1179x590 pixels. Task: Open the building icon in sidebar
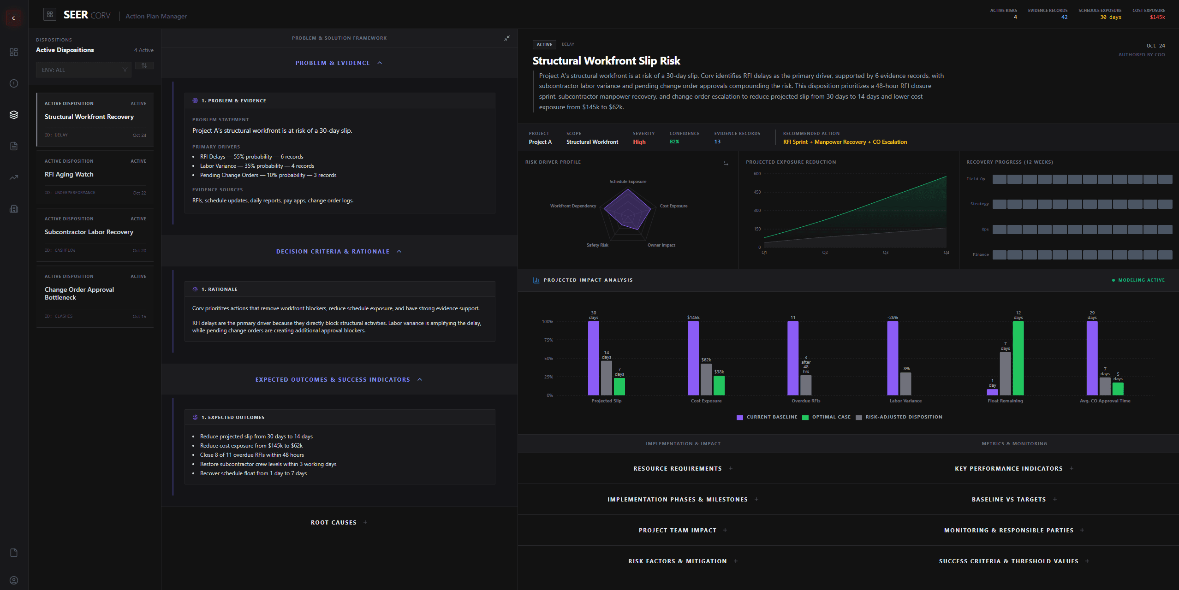click(14, 209)
